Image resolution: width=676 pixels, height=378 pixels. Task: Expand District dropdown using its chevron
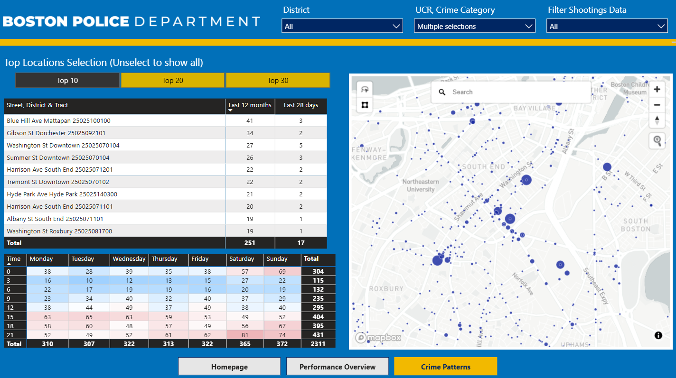pos(396,27)
